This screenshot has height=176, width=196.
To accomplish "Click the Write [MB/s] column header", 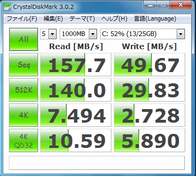I will click(149, 46).
